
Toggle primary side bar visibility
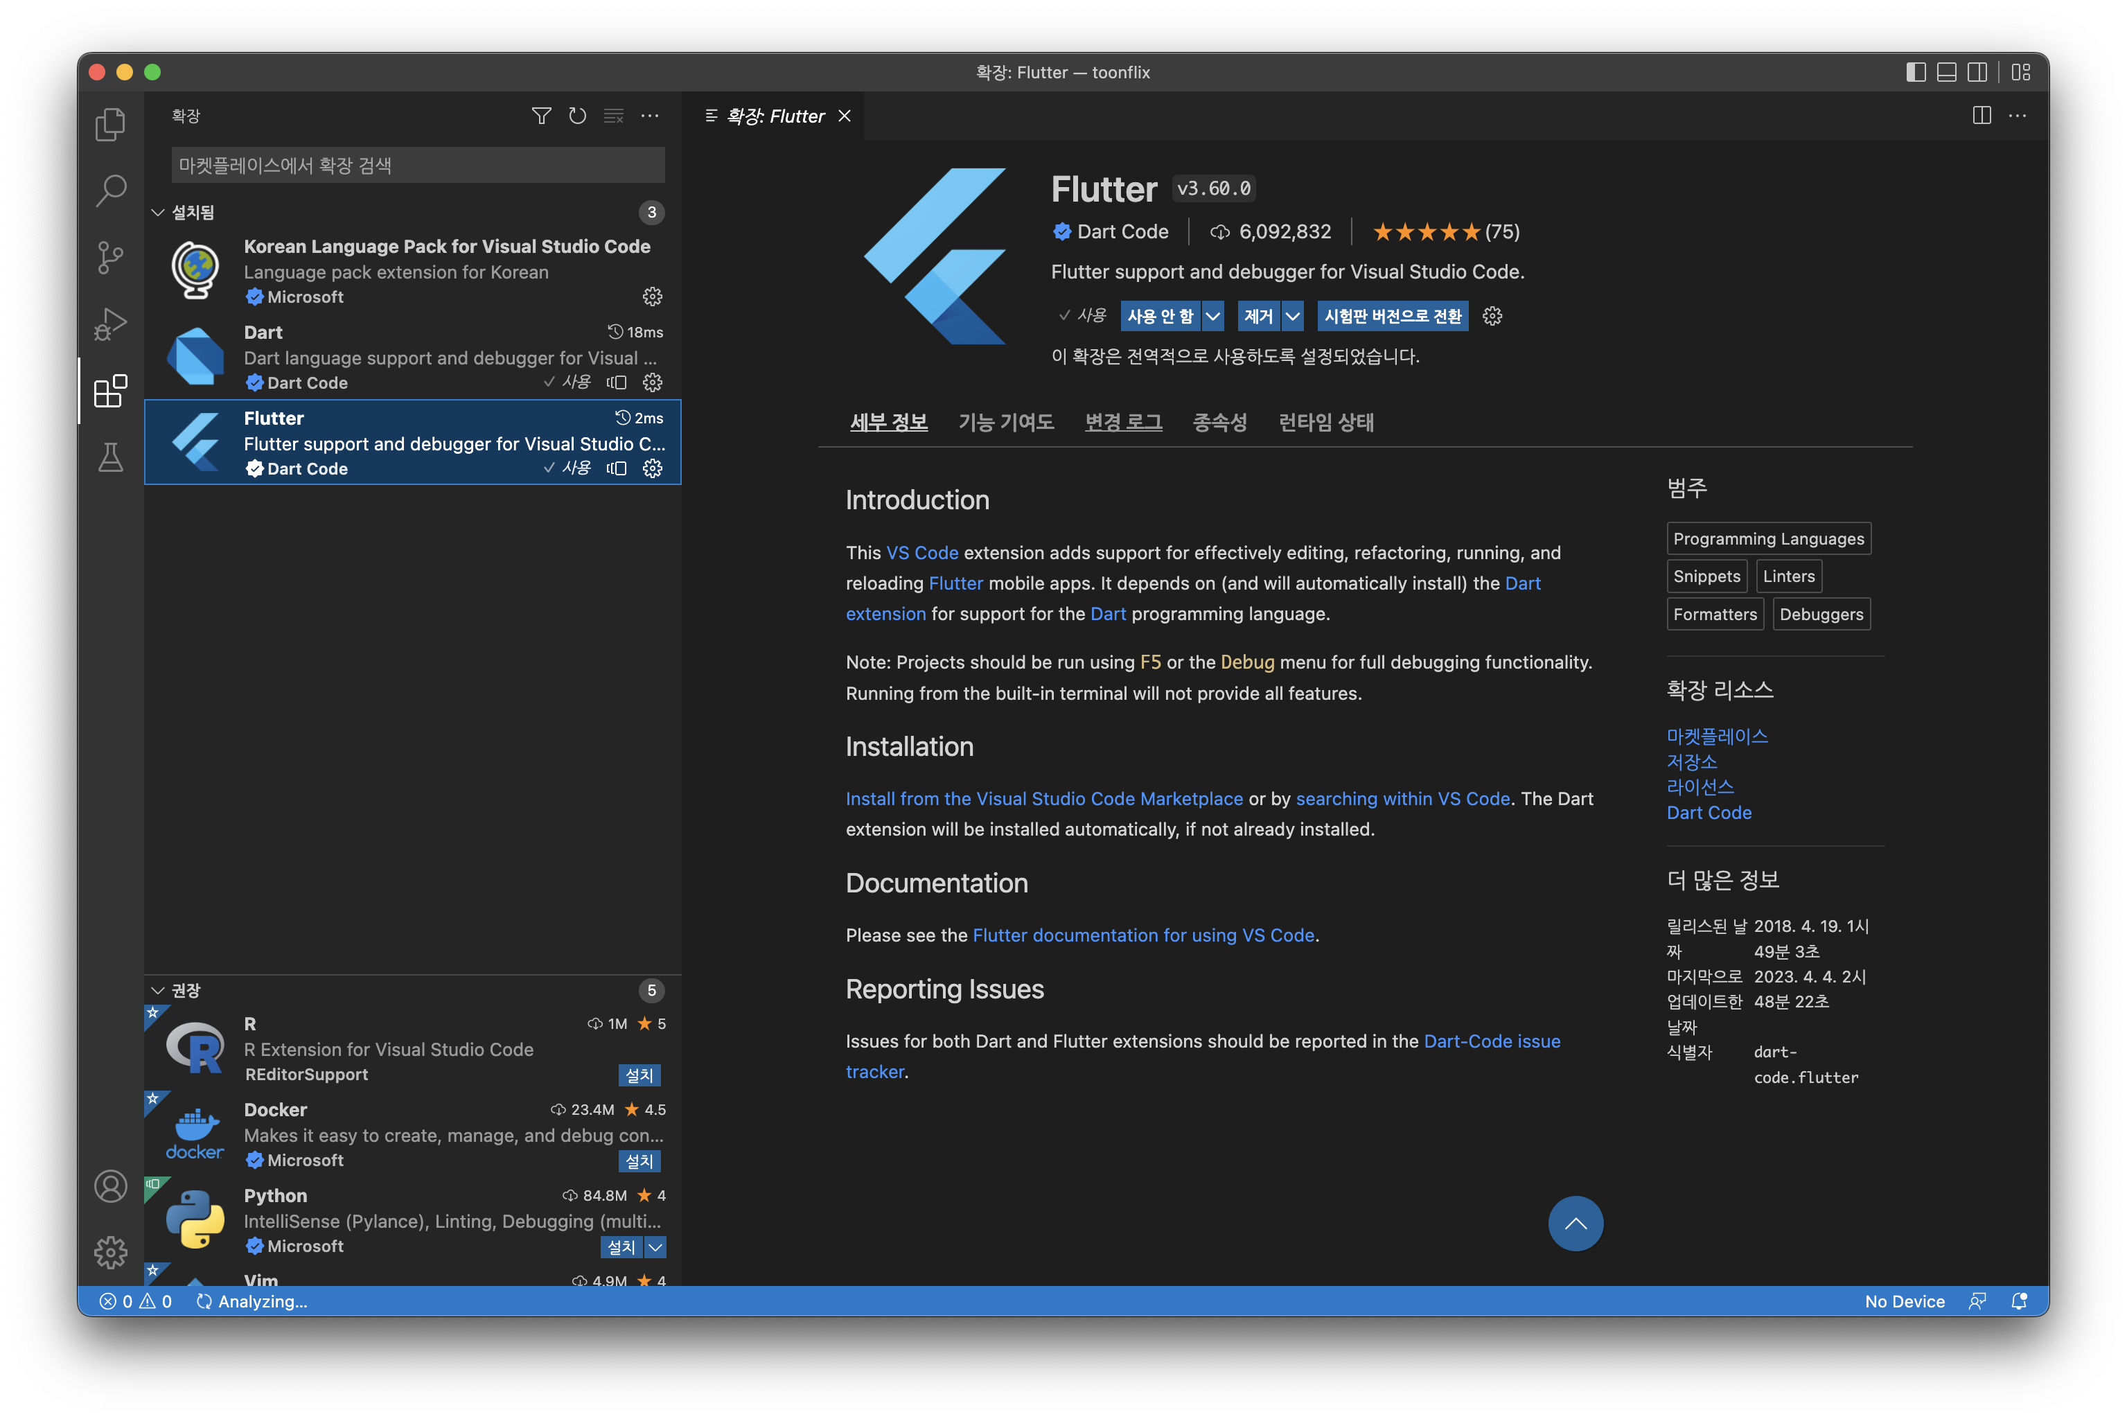click(1916, 72)
